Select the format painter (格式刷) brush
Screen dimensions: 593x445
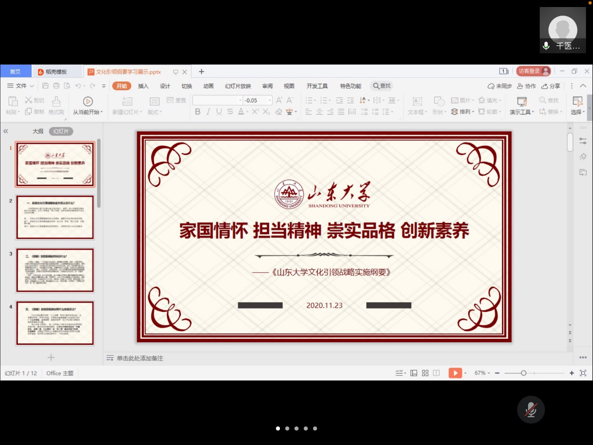click(x=56, y=106)
